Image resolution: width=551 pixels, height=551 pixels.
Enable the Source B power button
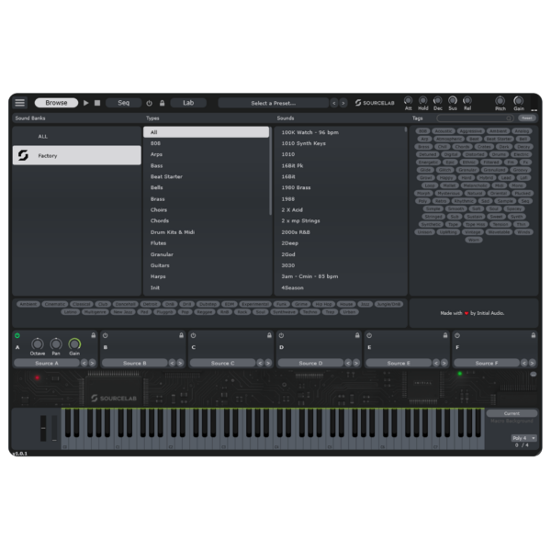tap(105, 335)
